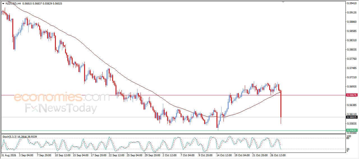Click the 0.58585 price scale value
359x159 pixels.
pos(352,31)
